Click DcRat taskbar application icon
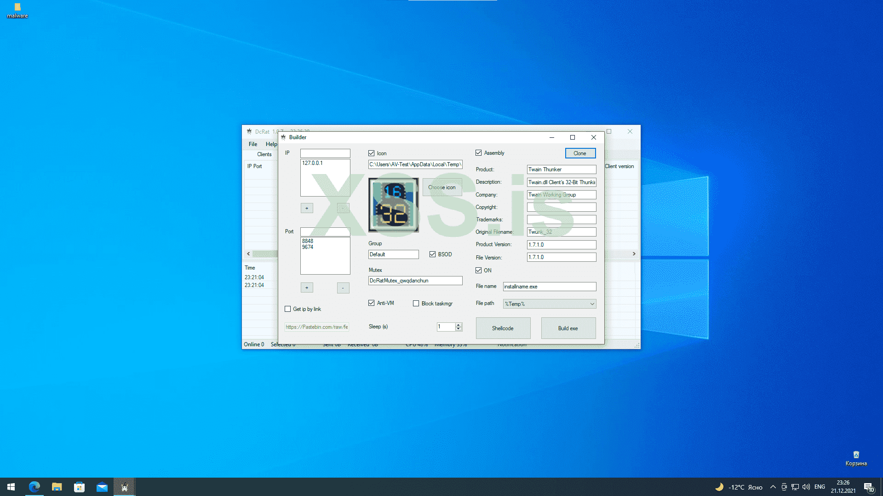 click(124, 487)
